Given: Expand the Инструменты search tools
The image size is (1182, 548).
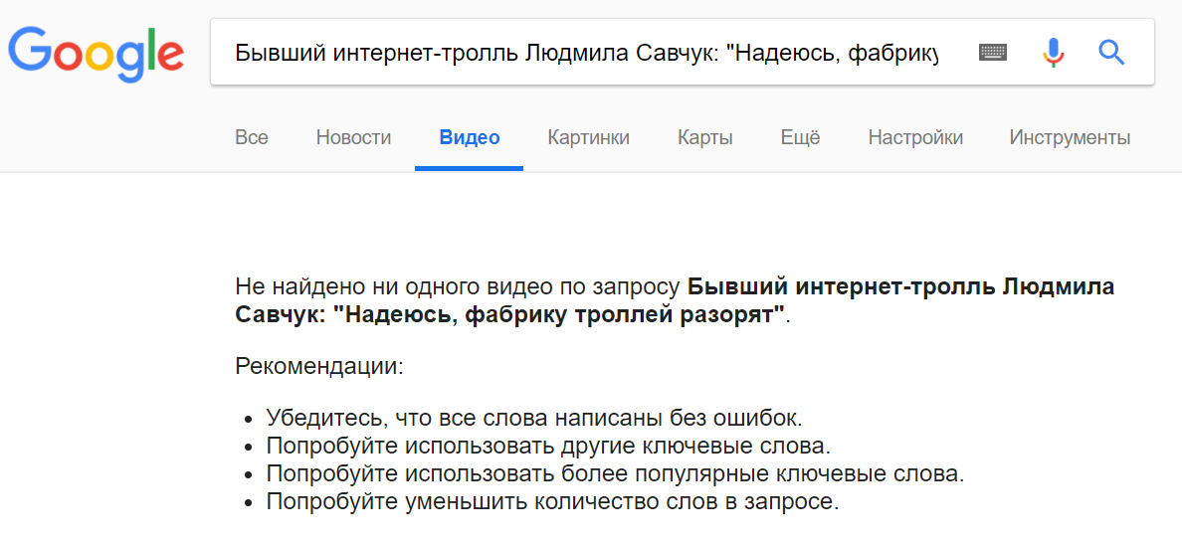Looking at the screenshot, I should 1070,138.
